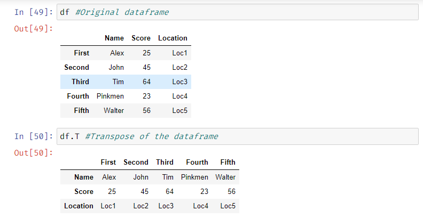This screenshot has width=423, height=219.
Task: Click the Fifth column header in transposed table
Action: click(228, 162)
